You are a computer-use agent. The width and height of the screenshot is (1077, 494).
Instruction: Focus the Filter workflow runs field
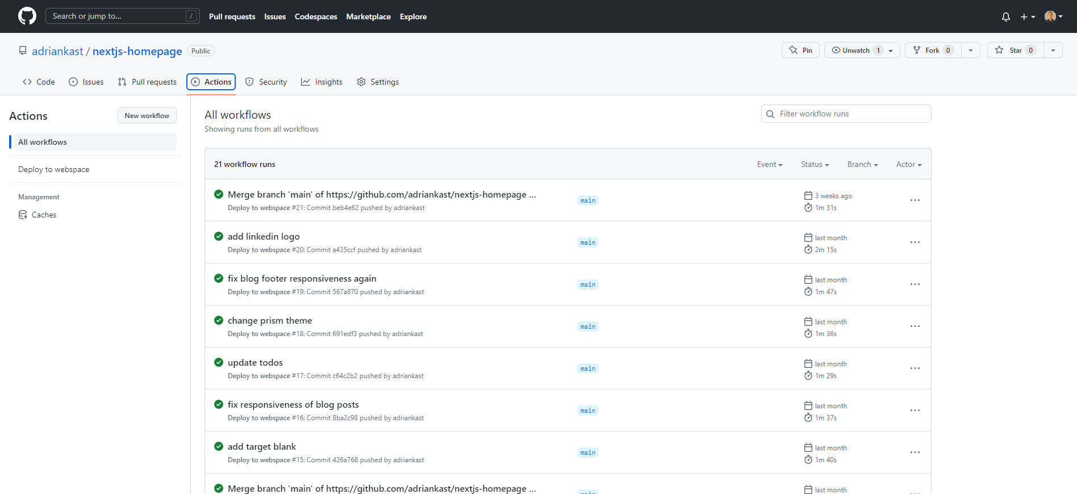(x=846, y=114)
